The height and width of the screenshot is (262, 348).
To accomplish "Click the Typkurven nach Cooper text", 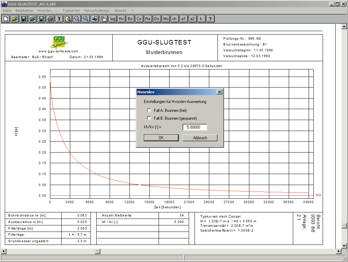I will coord(221,217).
